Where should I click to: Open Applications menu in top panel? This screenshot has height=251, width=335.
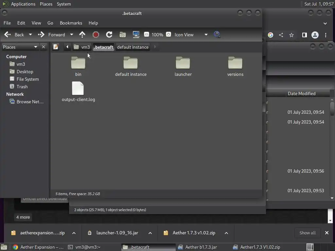click(x=23, y=4)
